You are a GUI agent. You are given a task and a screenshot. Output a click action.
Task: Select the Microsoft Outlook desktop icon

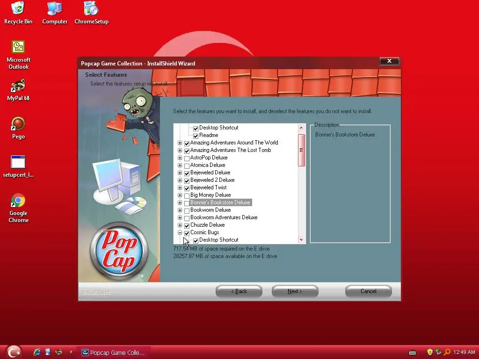click(x=18, y=55)
